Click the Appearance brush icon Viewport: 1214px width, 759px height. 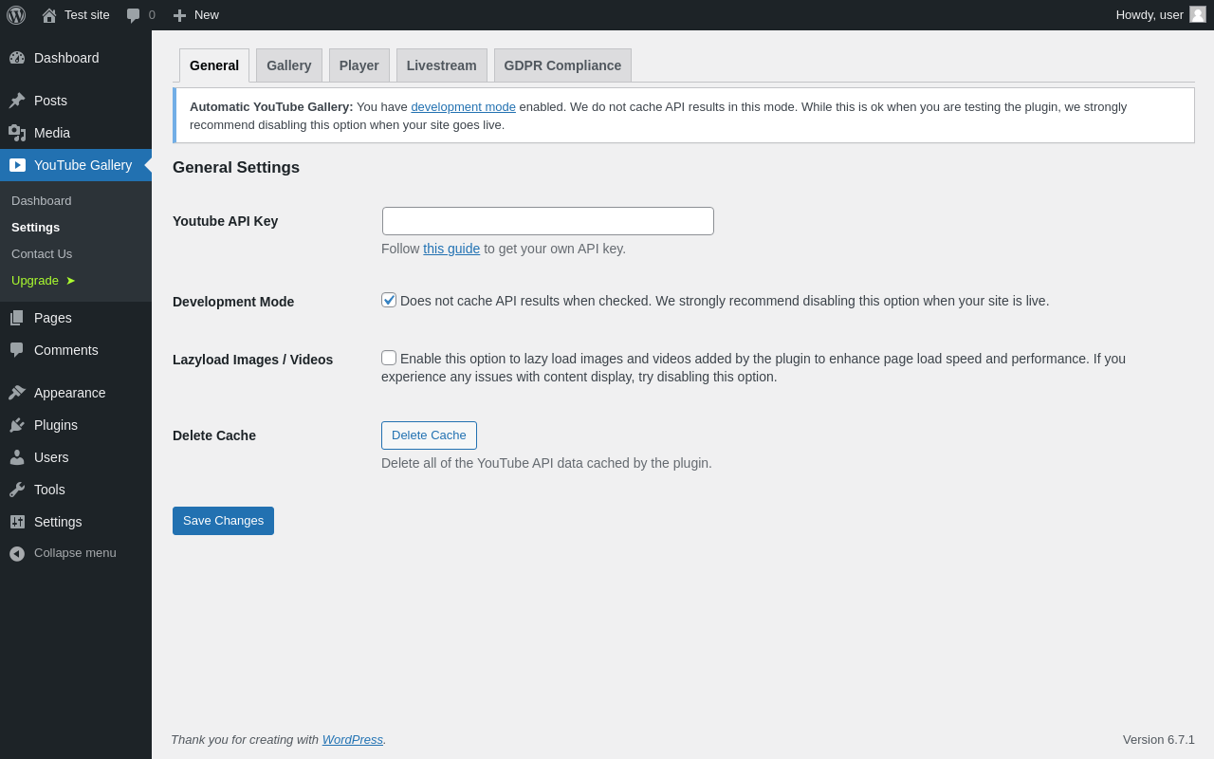[17, 393]
